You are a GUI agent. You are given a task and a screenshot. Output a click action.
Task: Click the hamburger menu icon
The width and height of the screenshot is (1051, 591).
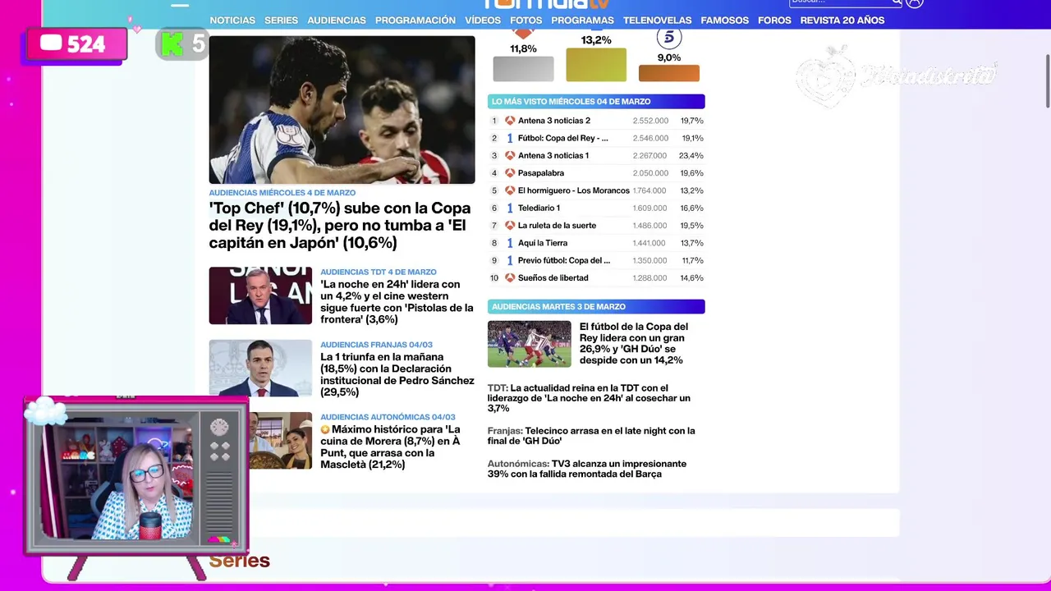(x=180, y=5)
